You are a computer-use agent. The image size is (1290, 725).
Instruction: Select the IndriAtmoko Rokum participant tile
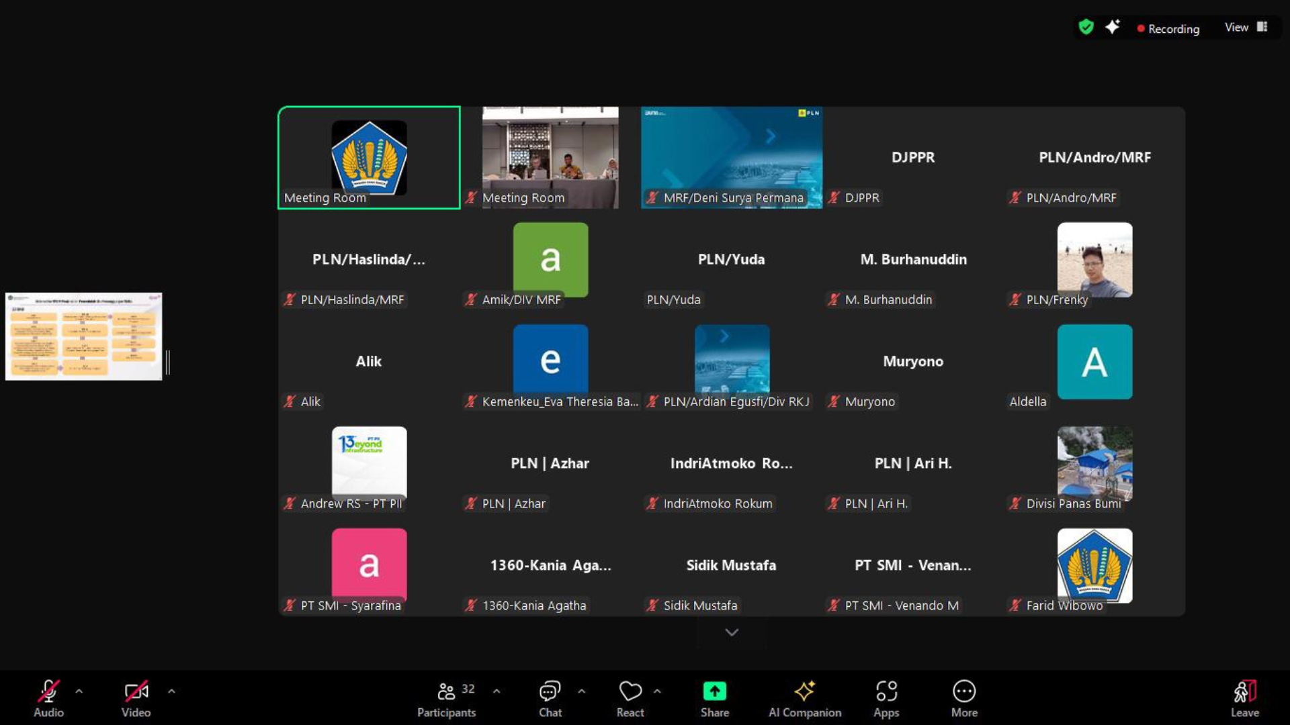tap(732, 464)
